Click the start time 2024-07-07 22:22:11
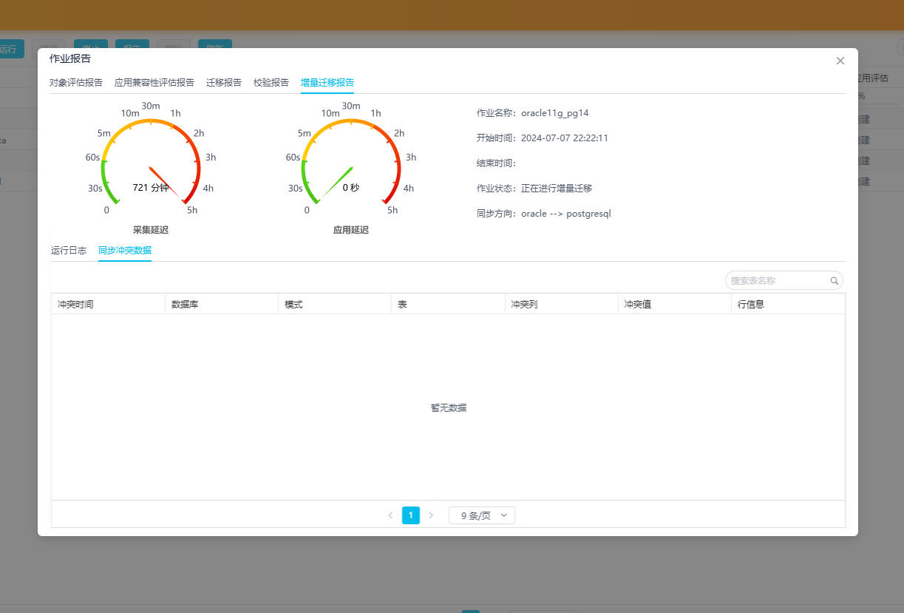The image size is (904, 613). [x=565, y=138]
